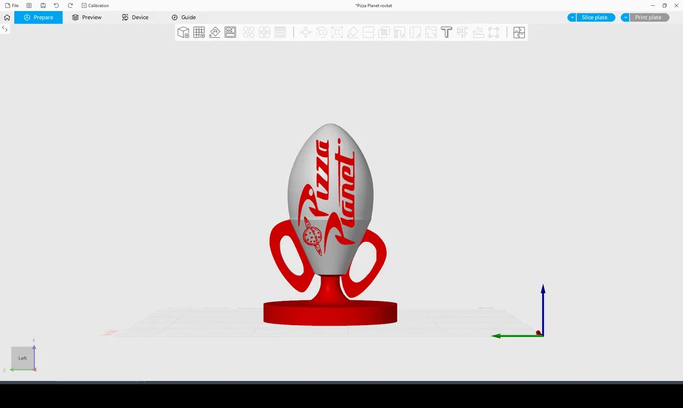
Task: Click the square with corner dots icon
Action: pos(494,32)
